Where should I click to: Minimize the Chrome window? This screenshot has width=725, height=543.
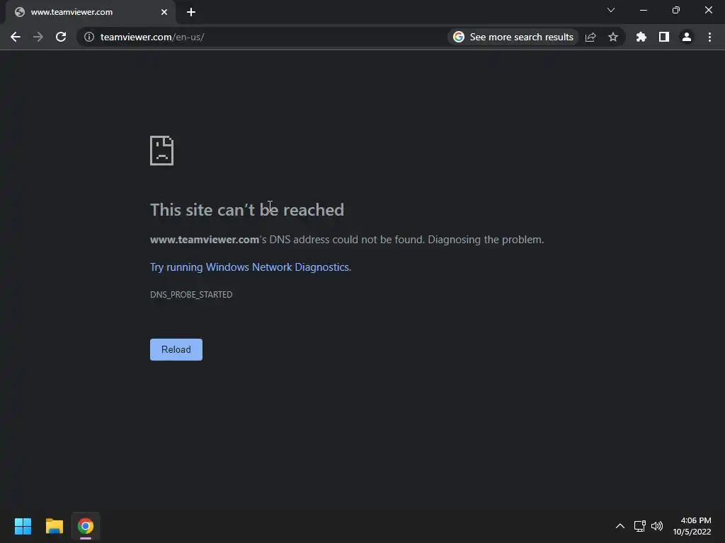643,10
